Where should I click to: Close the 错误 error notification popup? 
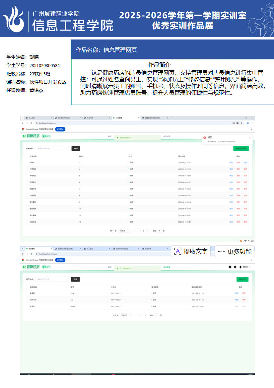[250, 137]
